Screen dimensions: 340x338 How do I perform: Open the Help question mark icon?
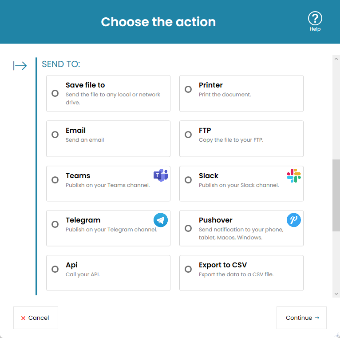(x=315, y=18)
